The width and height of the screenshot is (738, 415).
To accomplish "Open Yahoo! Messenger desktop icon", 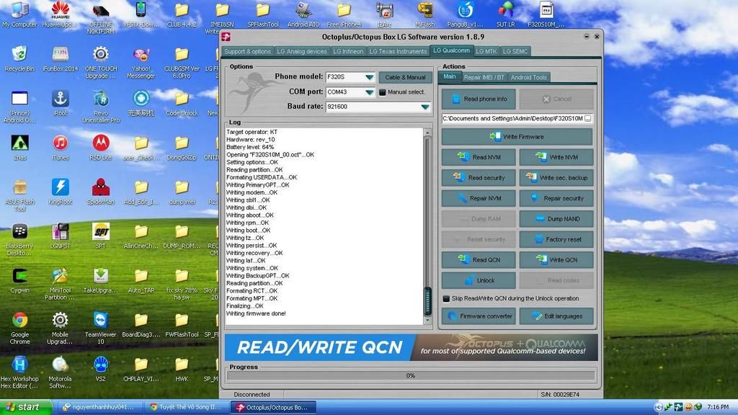I will [141, 62].
